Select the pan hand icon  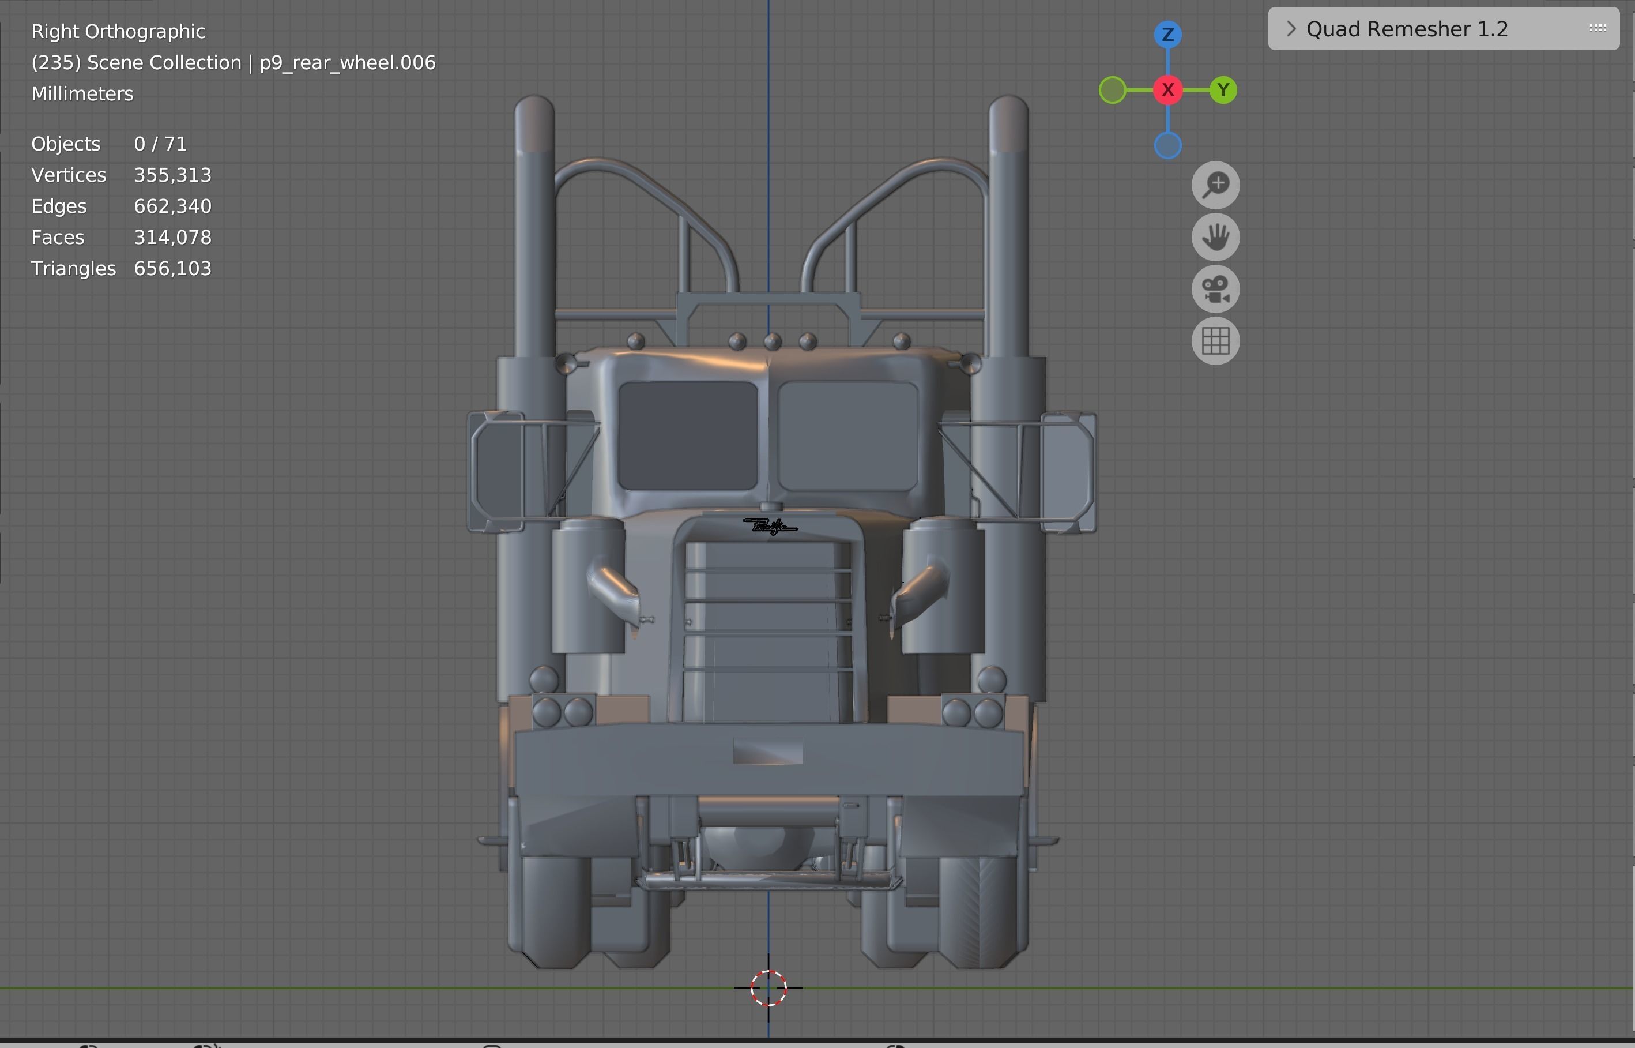(1215, 237)
